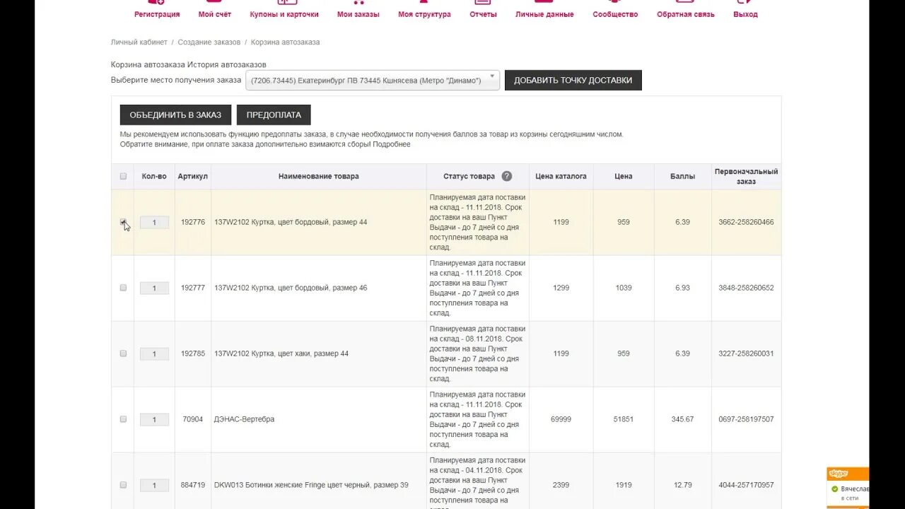The width and height of the screenshot is (905, 509).
Task: Click the Баллы column header
Action: click(683, 176)
